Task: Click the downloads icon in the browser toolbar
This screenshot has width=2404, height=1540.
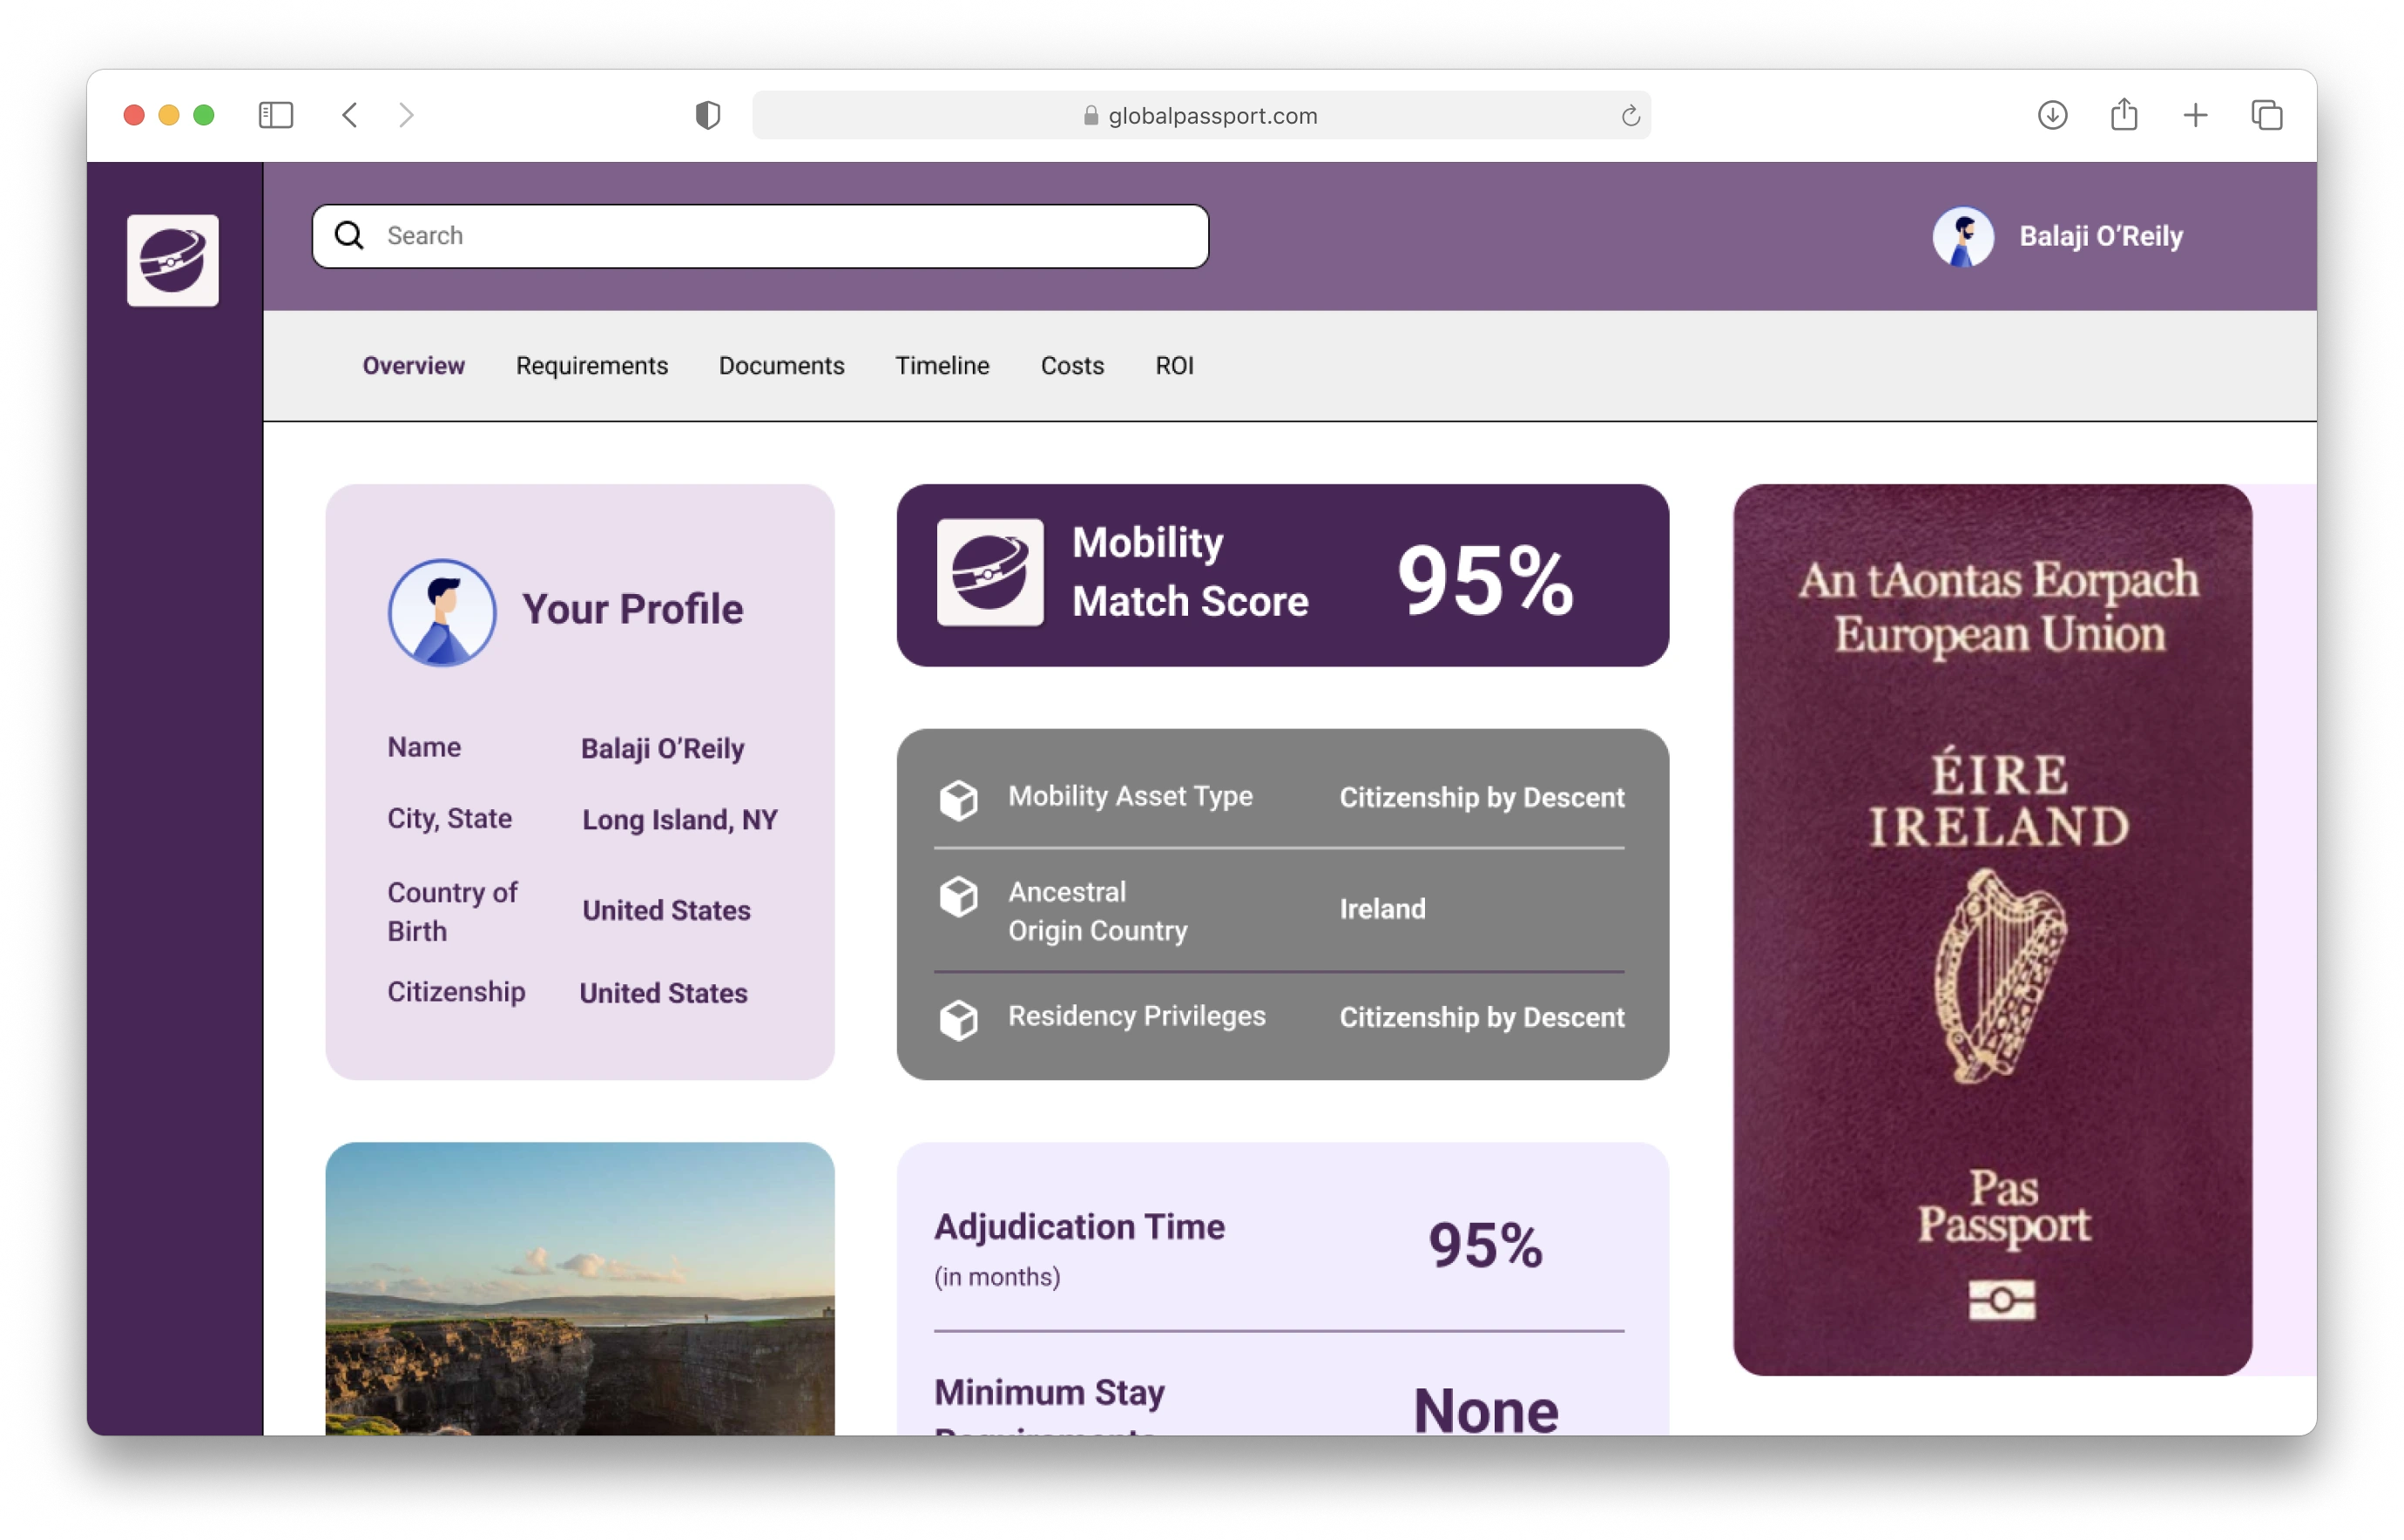Action: (x=2053, y=115)
